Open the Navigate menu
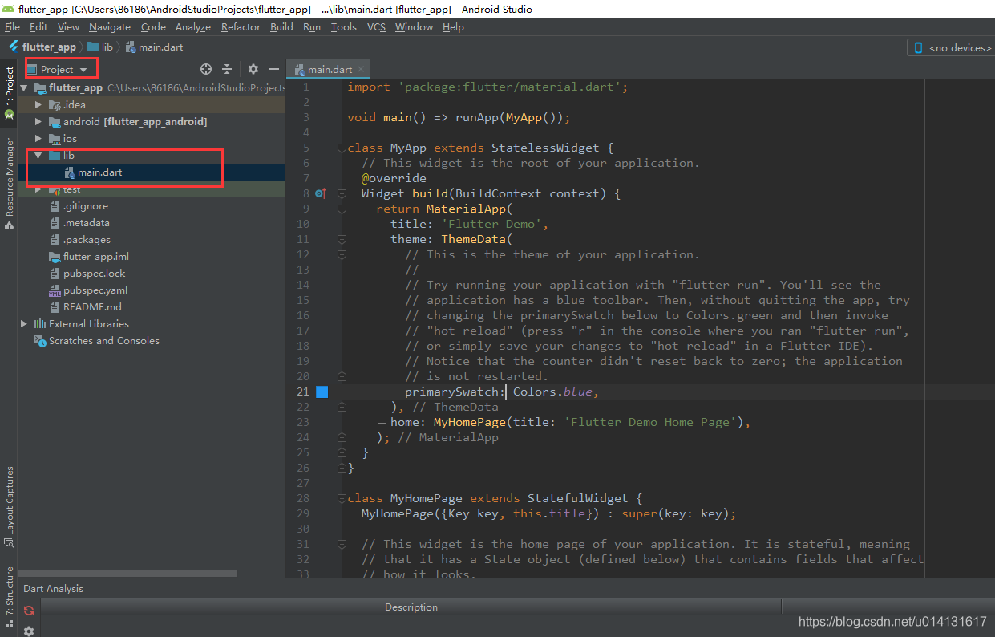The width and height of the screenshot is (995, 637). click(x=110, y=26)
